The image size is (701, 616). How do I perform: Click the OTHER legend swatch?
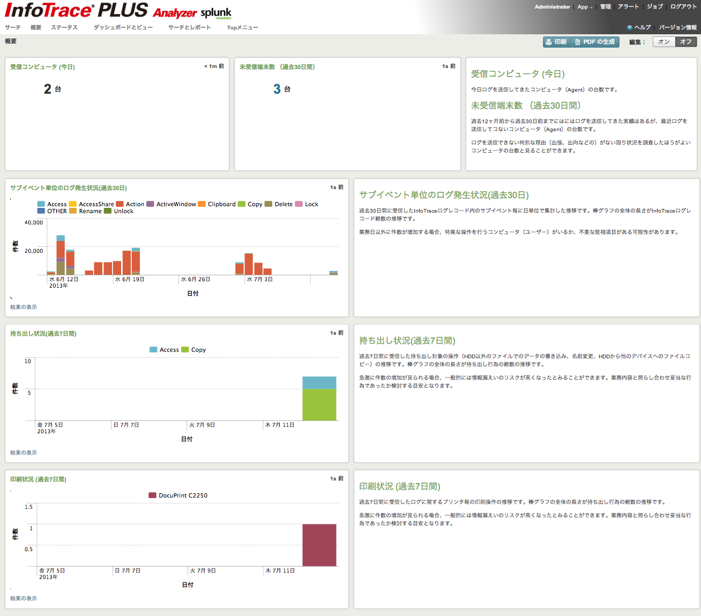(41, 211)
